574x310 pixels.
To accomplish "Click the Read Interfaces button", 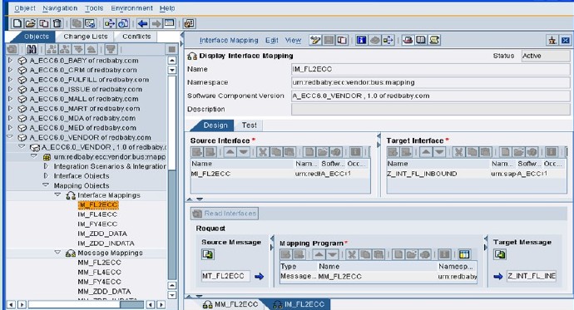I will coord(225,214).
